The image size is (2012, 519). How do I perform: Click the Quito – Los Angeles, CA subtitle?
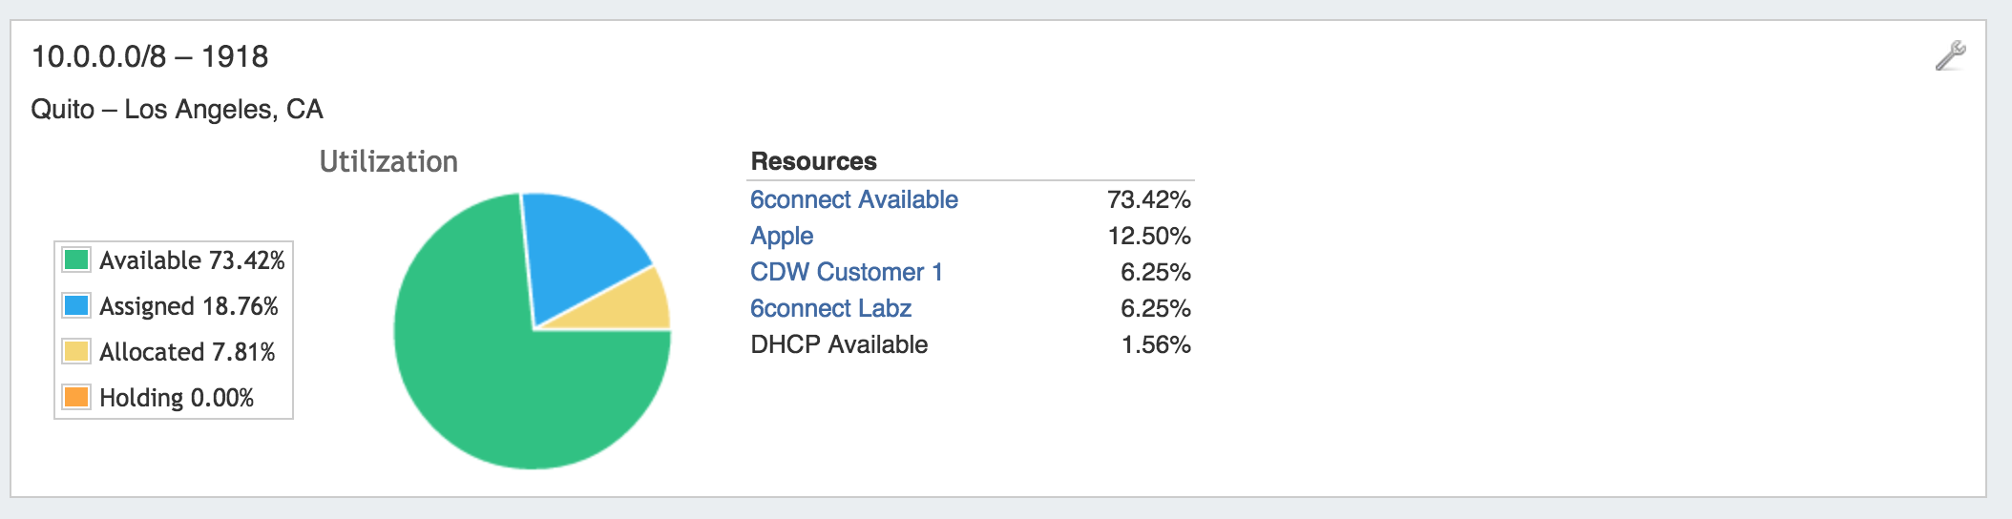pyautogui.click(x=177, y=109)
